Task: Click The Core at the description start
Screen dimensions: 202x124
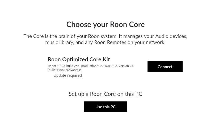Action: pyautogui.click(x=34, y=36)
